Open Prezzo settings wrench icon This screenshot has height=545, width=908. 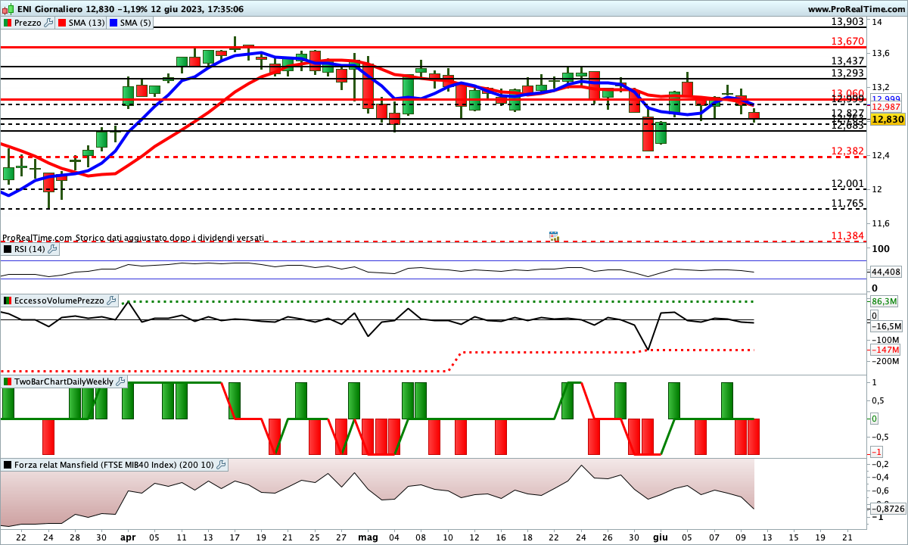coord(49,23)
